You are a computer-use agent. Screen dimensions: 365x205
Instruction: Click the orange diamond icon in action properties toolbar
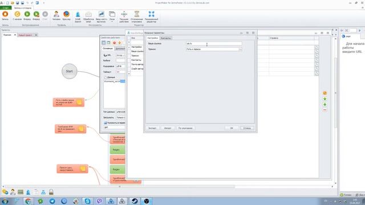tap(120, 43)
